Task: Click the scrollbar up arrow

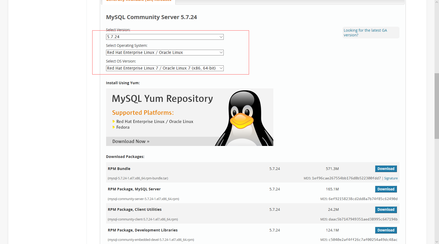Action: pos(437,2)
